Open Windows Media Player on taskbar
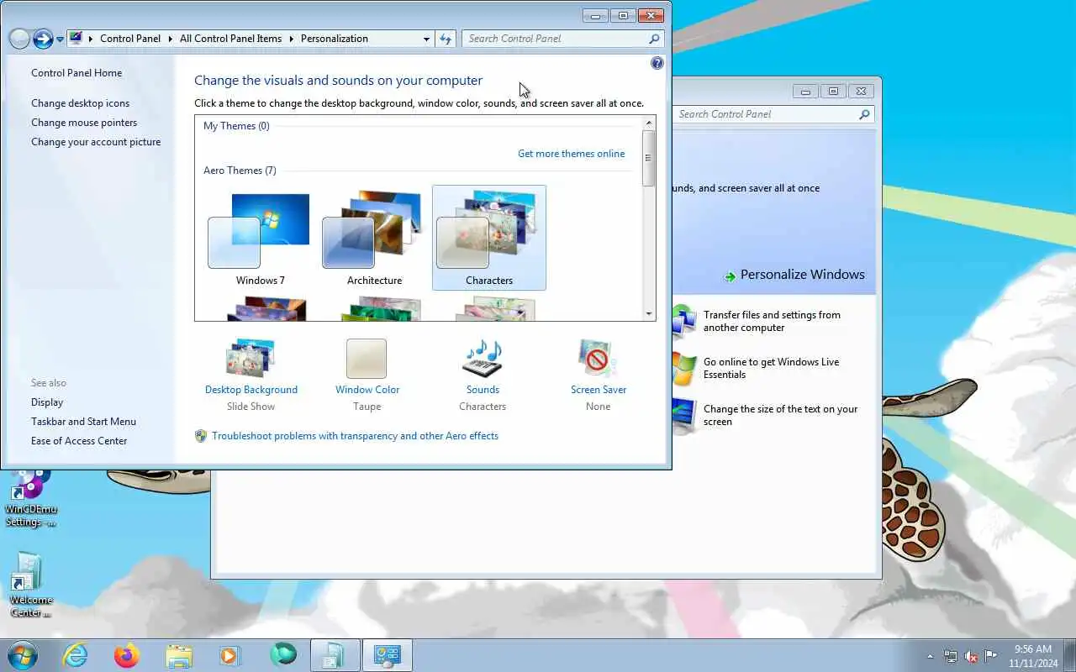The image size is (1076, 672). [230, 655]
